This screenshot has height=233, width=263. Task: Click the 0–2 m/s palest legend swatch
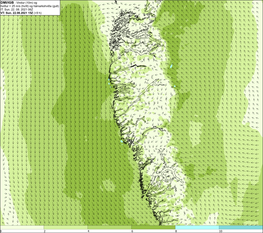tap(22, 227)
